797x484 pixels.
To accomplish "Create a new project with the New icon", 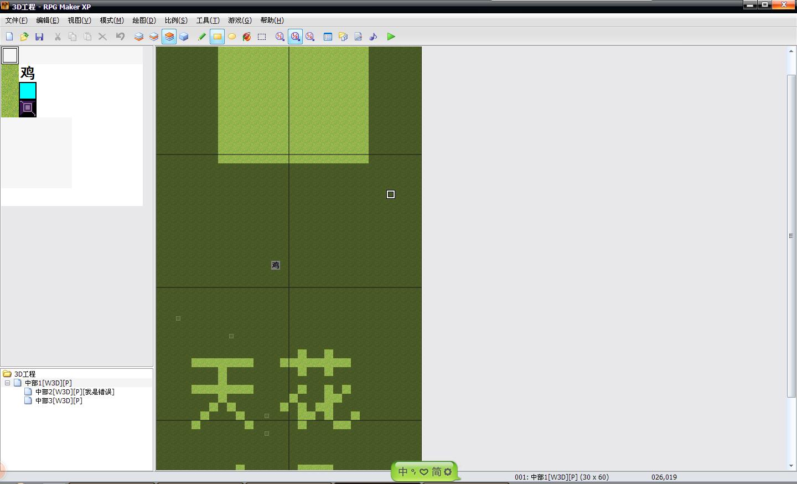I will pyautogui.click(x=9, y=37).
